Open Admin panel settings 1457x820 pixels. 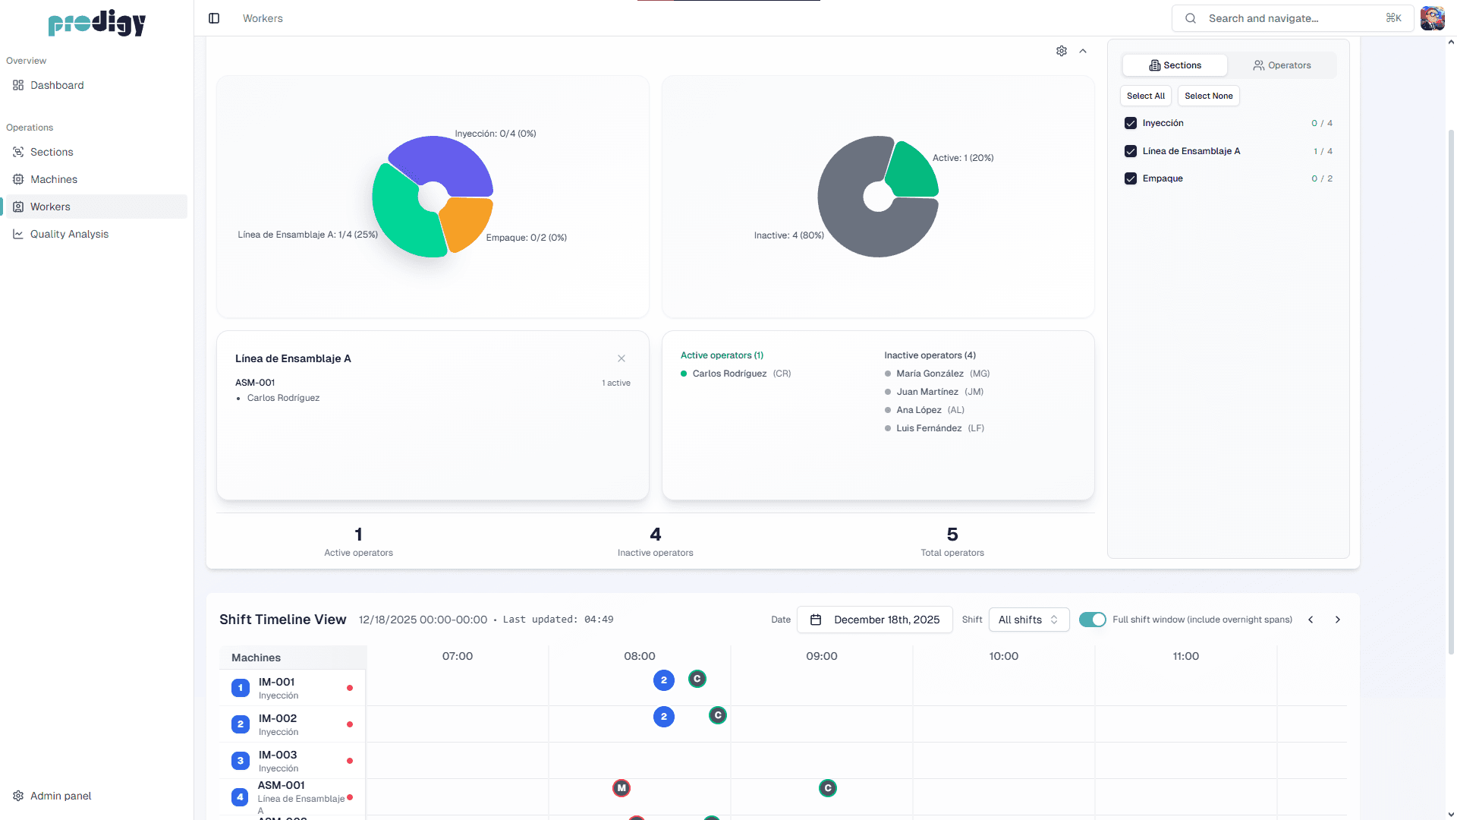(61, 796)
